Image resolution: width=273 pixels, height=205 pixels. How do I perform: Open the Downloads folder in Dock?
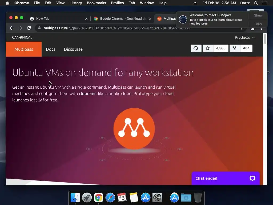[186, 198]
